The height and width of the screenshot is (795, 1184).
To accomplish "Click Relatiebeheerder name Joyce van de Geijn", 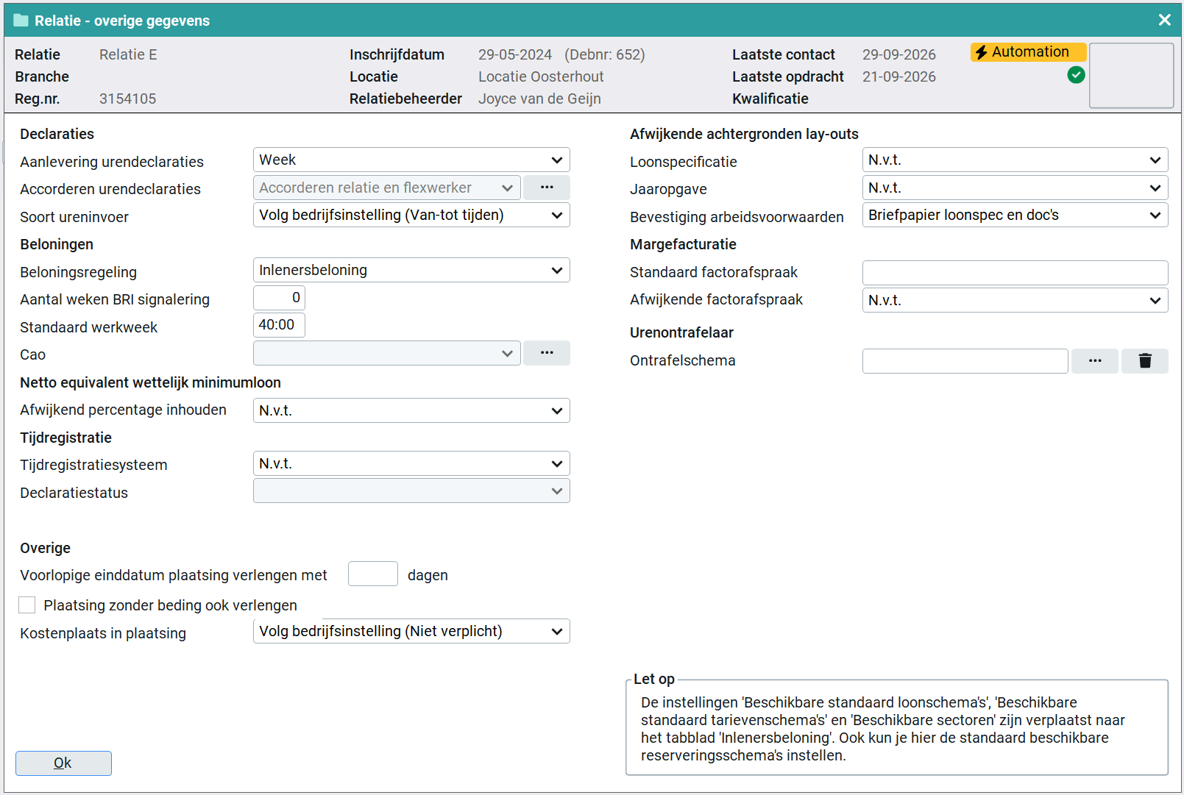I will click(x=539, y=99).
